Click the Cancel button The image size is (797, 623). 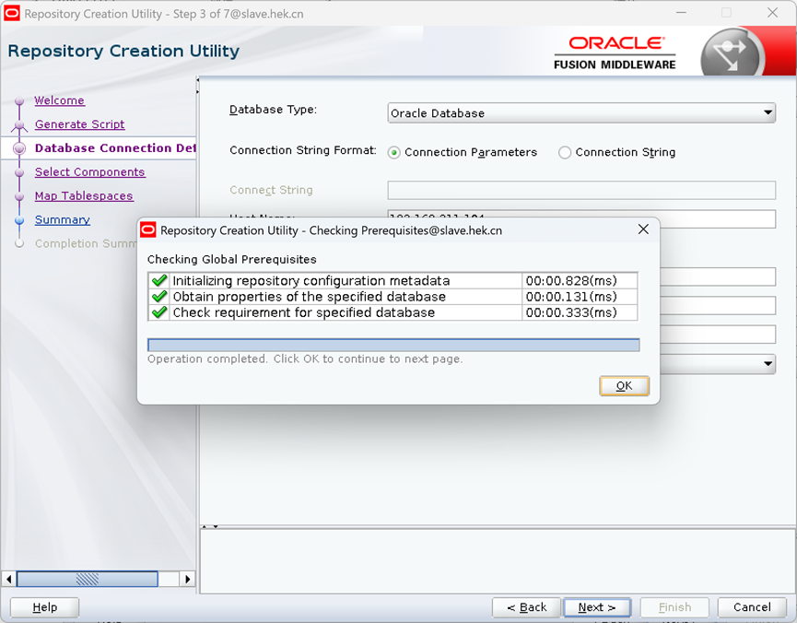pos(752,607)
